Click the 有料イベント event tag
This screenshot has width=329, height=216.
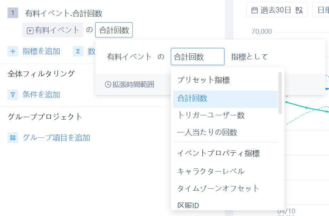[x=53, y=30]
